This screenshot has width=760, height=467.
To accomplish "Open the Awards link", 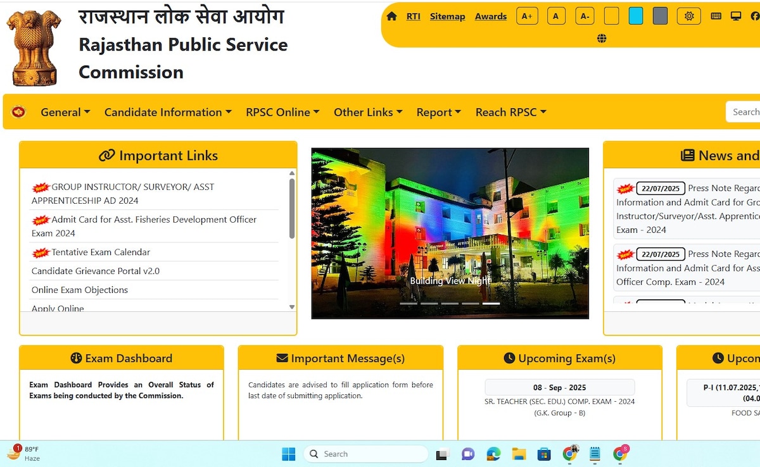I will point(491,16).
